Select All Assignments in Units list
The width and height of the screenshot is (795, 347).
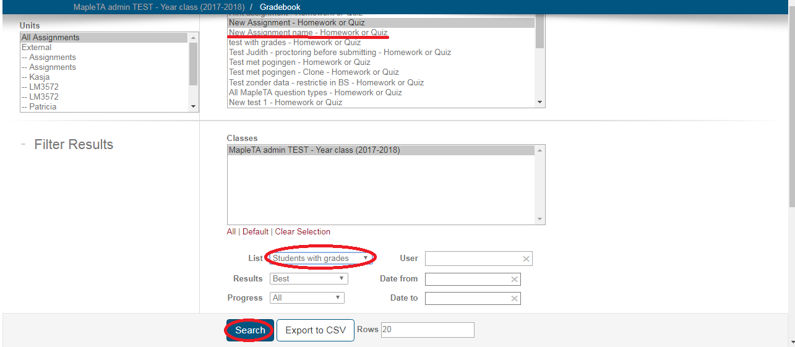[51, 38]
